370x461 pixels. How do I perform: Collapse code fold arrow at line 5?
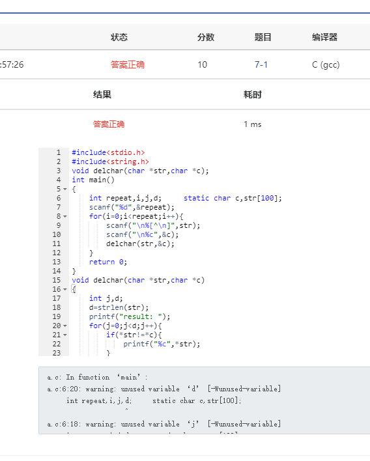(x=65, y=189)
